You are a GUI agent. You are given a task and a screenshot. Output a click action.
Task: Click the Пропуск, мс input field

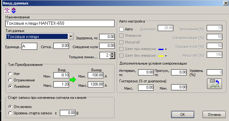coord(179,73)
